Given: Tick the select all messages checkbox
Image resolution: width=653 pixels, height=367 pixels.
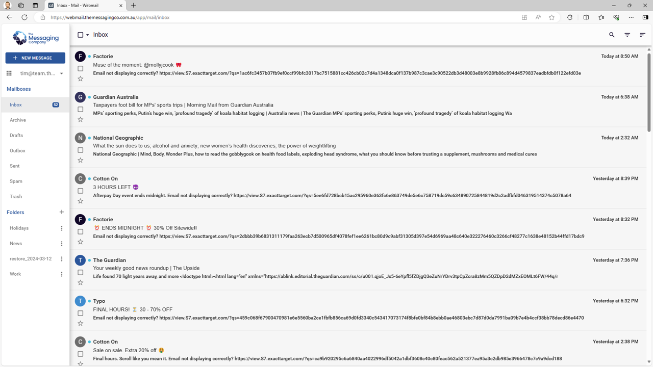Looking at the screenshot, I should pos(80,35).
